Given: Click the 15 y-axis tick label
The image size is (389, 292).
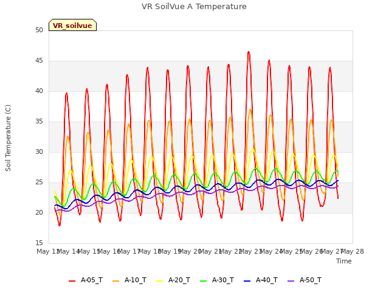Looking at the screenshot, I should coord(39,243).
